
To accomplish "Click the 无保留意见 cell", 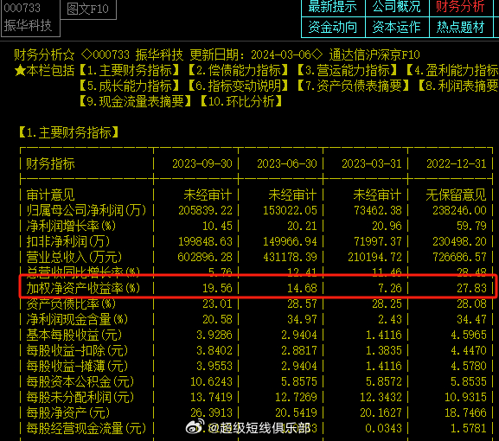I will tap(456, 195).
